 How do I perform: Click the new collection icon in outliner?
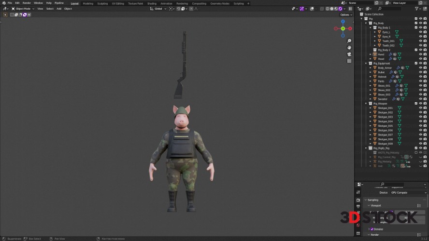tap(426, 9)
